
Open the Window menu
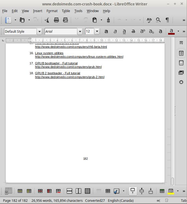coord(93,11)
